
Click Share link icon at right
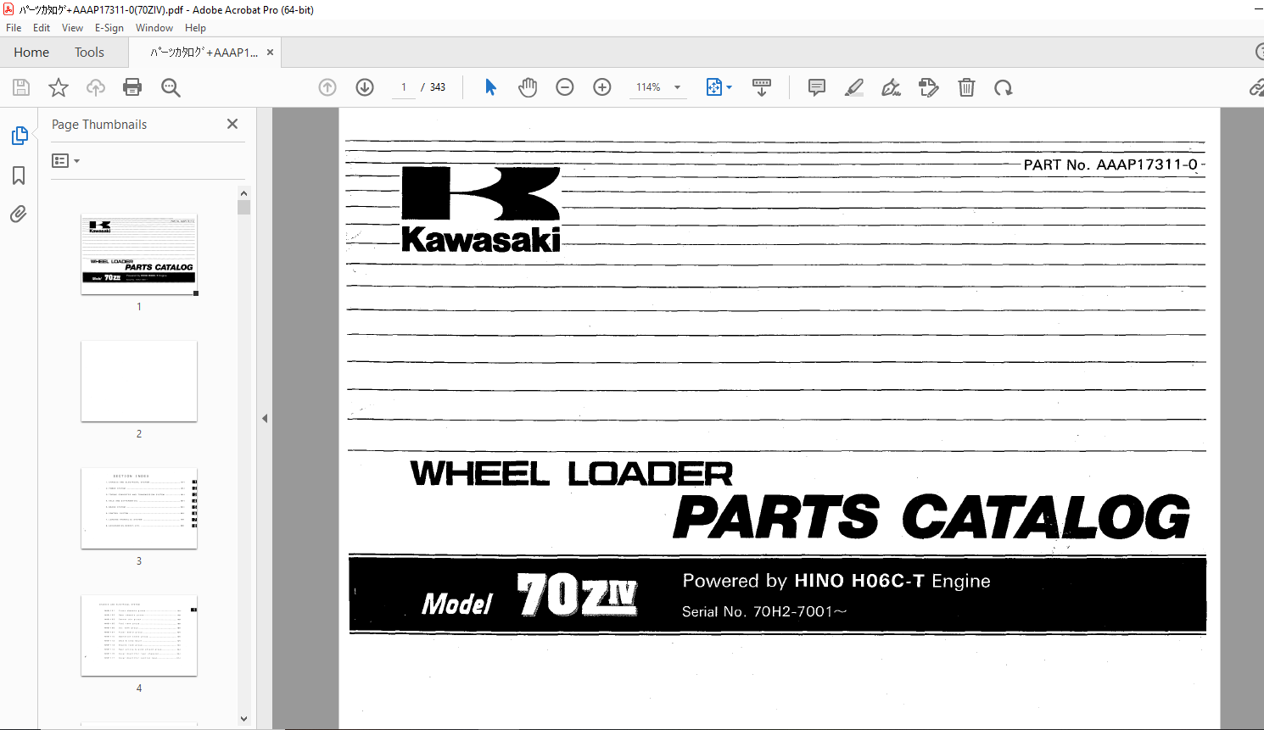(1256, 87)
